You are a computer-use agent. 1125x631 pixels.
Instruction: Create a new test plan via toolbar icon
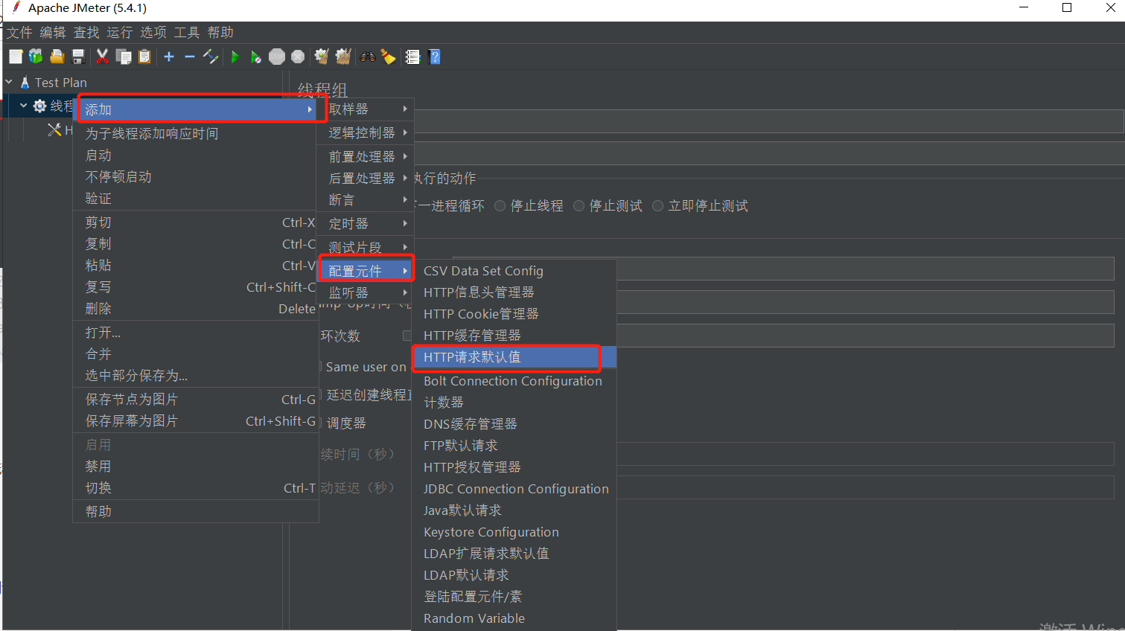click(16, 57)
